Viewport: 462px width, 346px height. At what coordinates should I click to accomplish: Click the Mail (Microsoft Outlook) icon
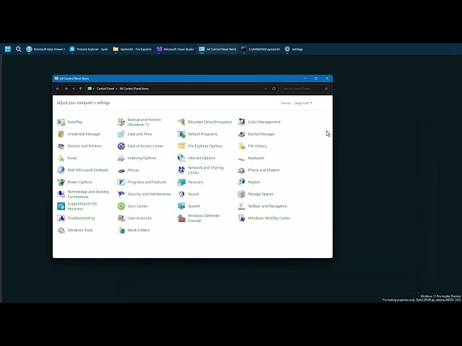click(61, 170)
